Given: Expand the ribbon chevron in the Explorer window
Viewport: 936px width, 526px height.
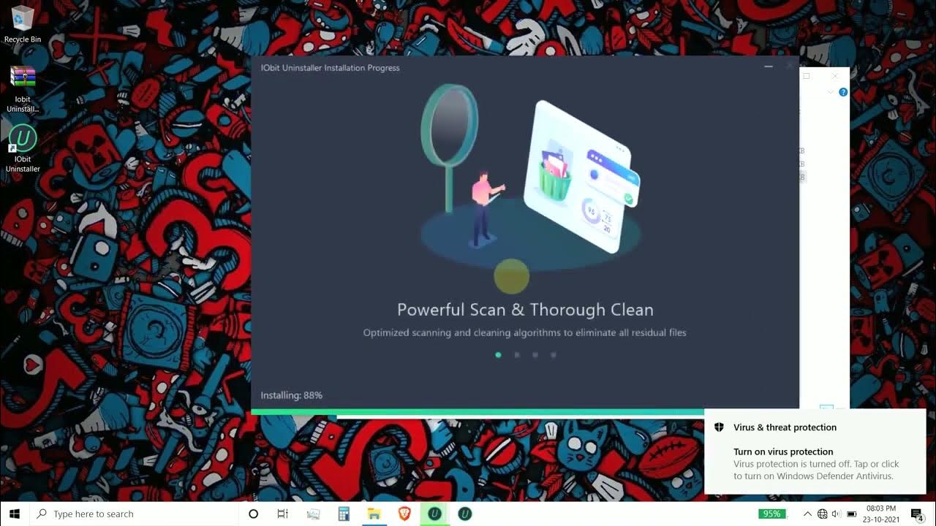Looking at the screenshot, I should point(830,92).
